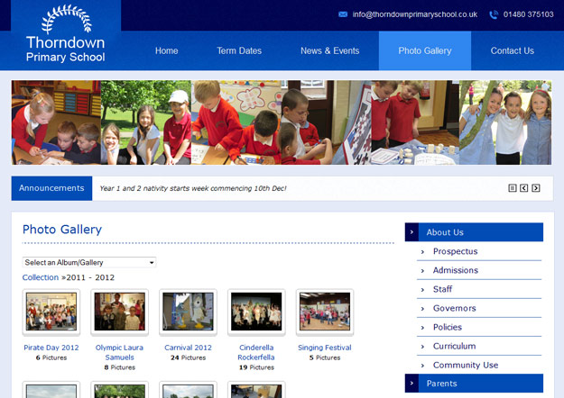Click the chevron next to Curriculum
The height and width of the screenshot is (398, 564).
422,347
